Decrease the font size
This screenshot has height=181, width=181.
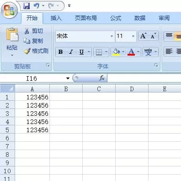[153, 36]
